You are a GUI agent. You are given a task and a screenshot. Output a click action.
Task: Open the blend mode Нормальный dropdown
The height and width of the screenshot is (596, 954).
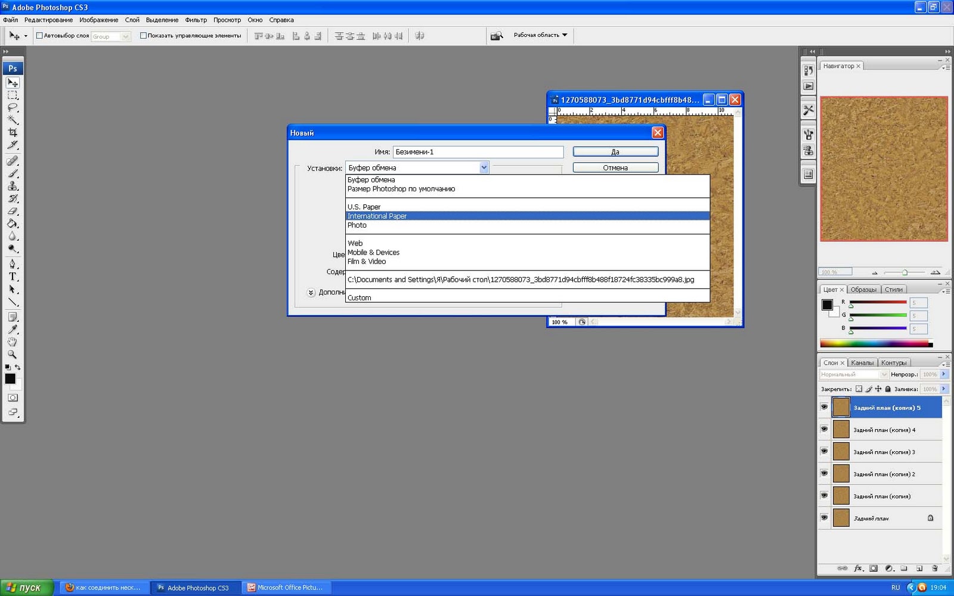click(854, 374)
